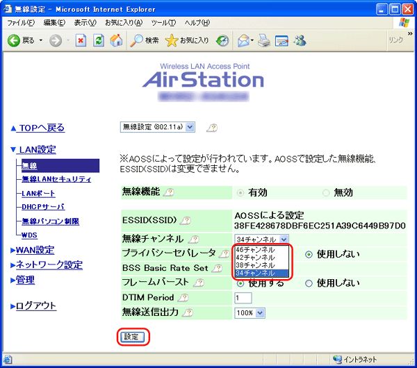417x368 pixels.
Task: Expand the リンク toolbar chevron
Action: coord(410,34)
